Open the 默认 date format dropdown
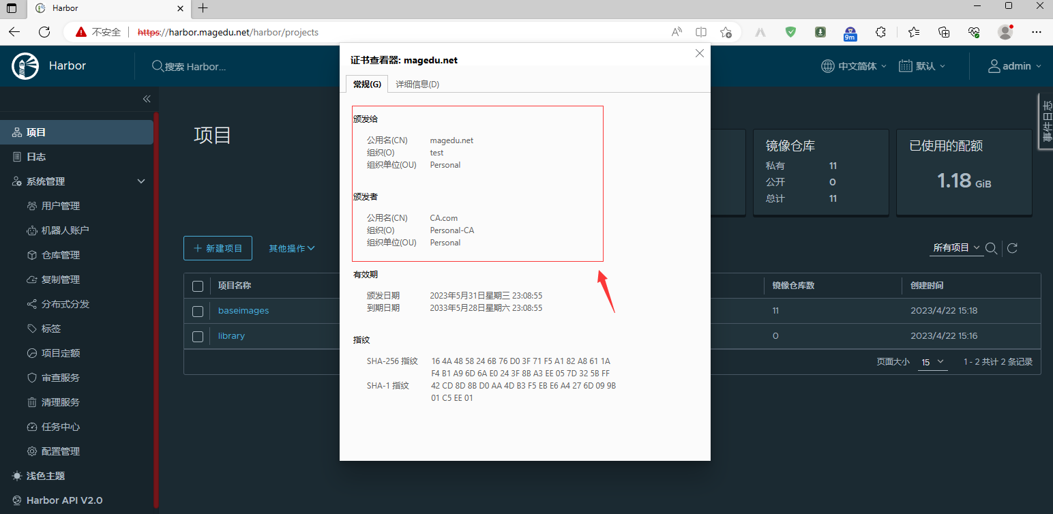The height and width of the screenshot is (514, 1053). tap(922, 66)
